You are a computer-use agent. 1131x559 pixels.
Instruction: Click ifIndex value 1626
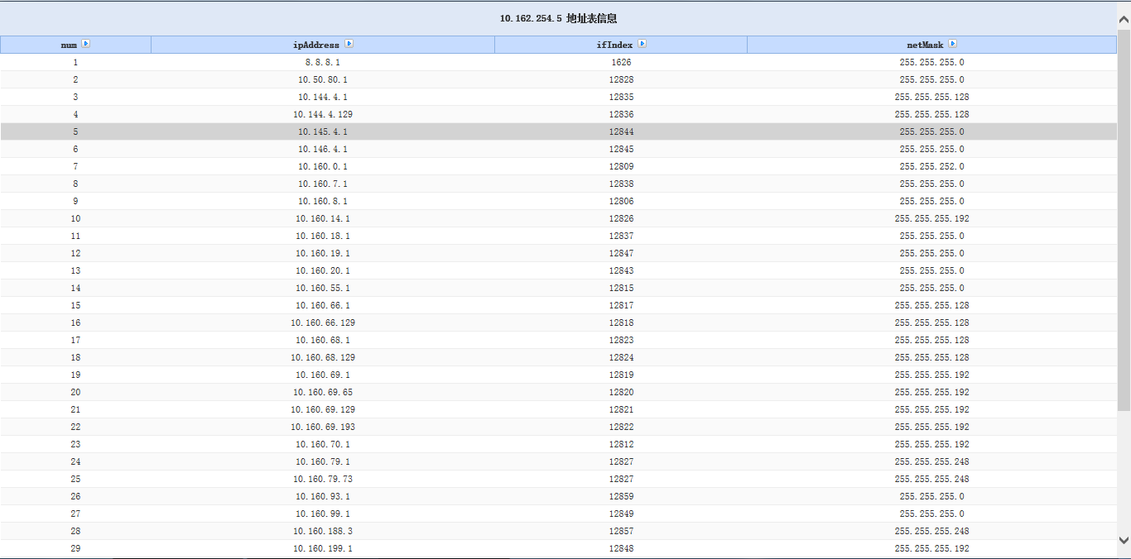(621, 62)
